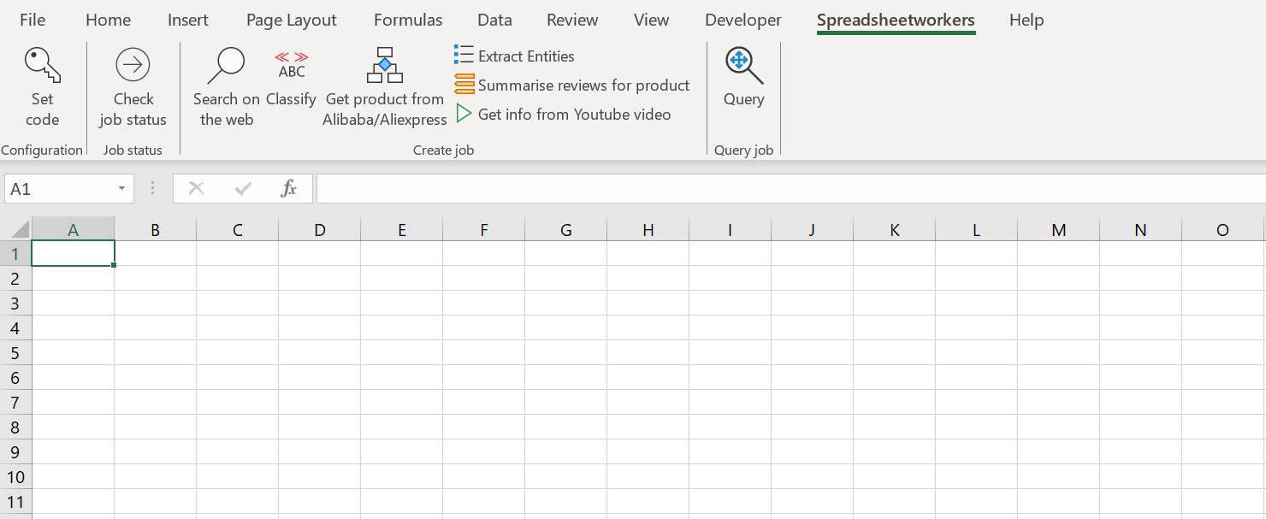This screenshot has width=1266, height=519.
Task: Click the Page Layout tab
Action: (291, 20)
